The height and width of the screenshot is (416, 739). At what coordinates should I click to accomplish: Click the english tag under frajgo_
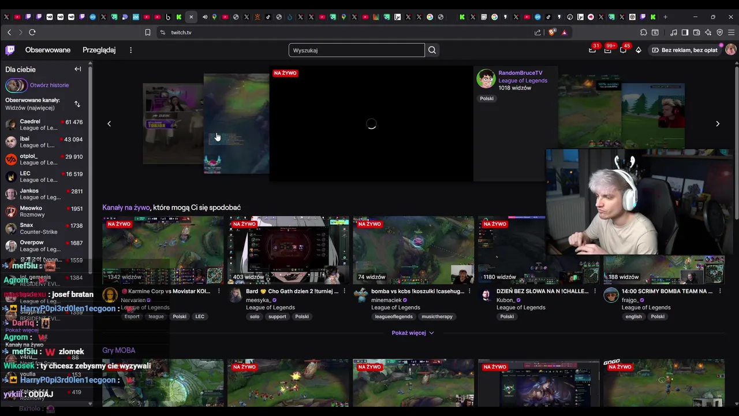633,317
